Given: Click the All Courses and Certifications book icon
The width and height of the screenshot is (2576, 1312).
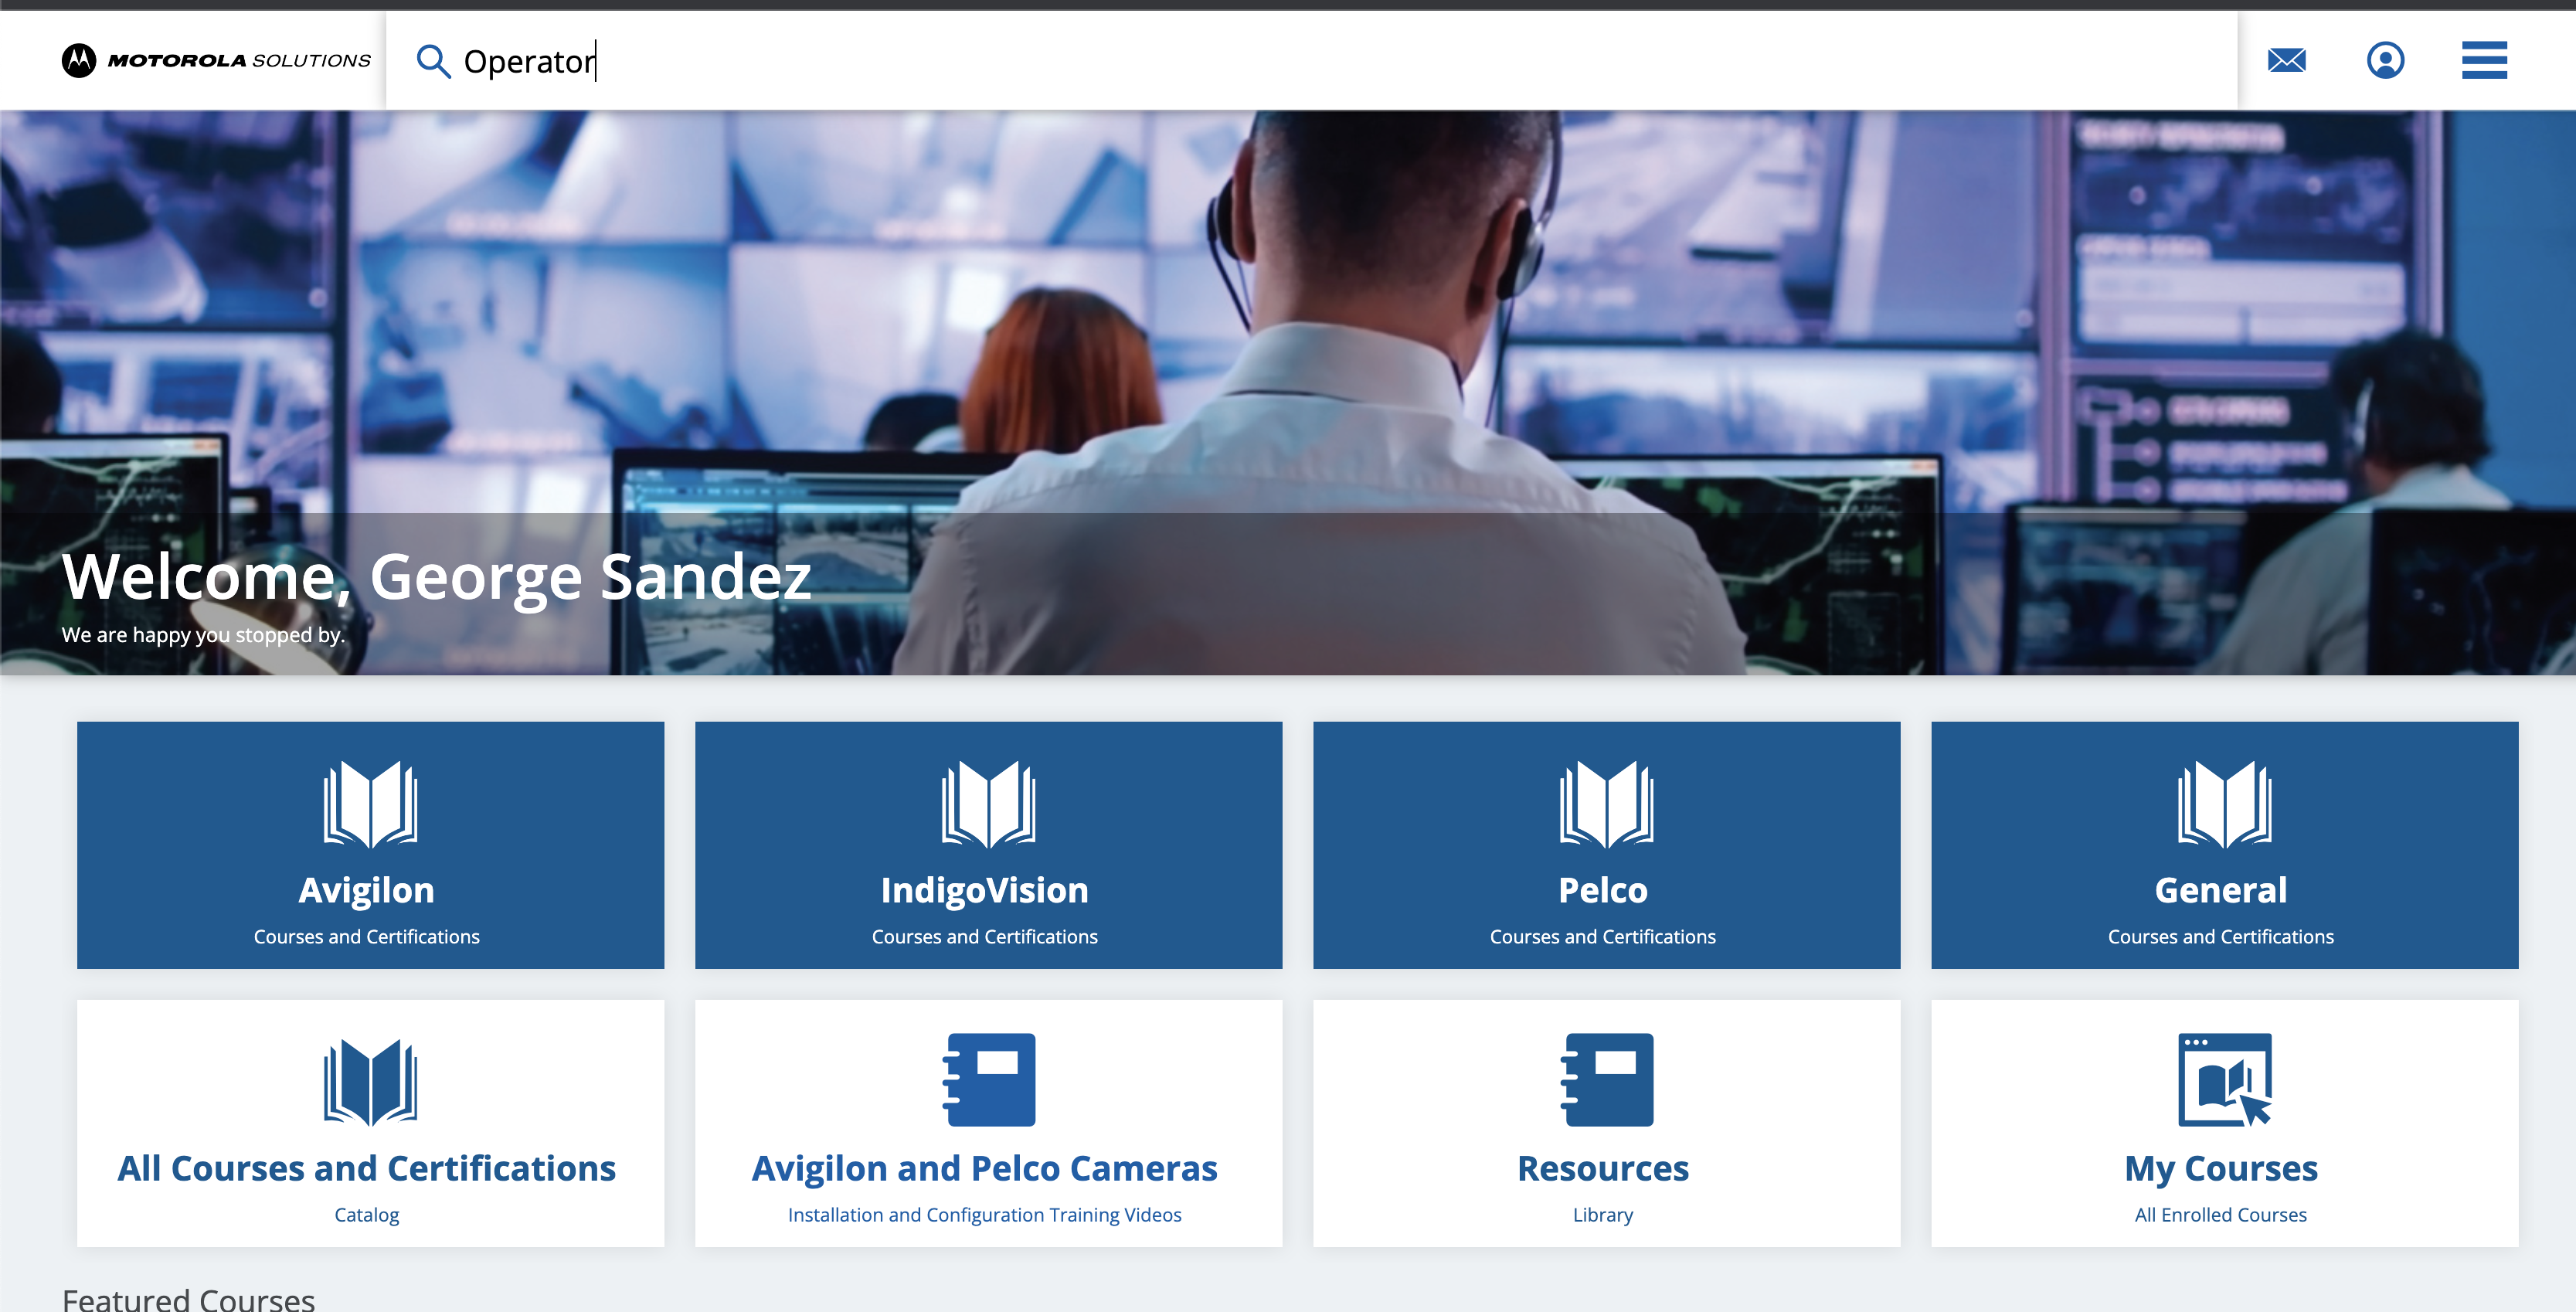Looking at the screenshot, I should [370, 1082].
